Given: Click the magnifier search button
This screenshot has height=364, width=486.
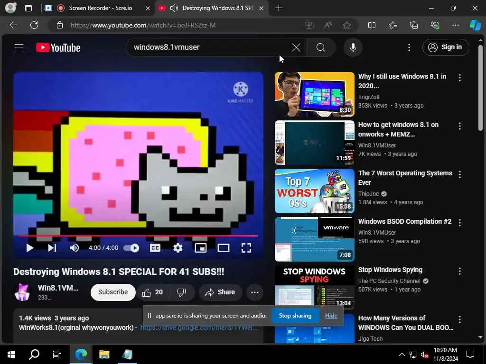Looking at the screenshot, I should (321, 47).
